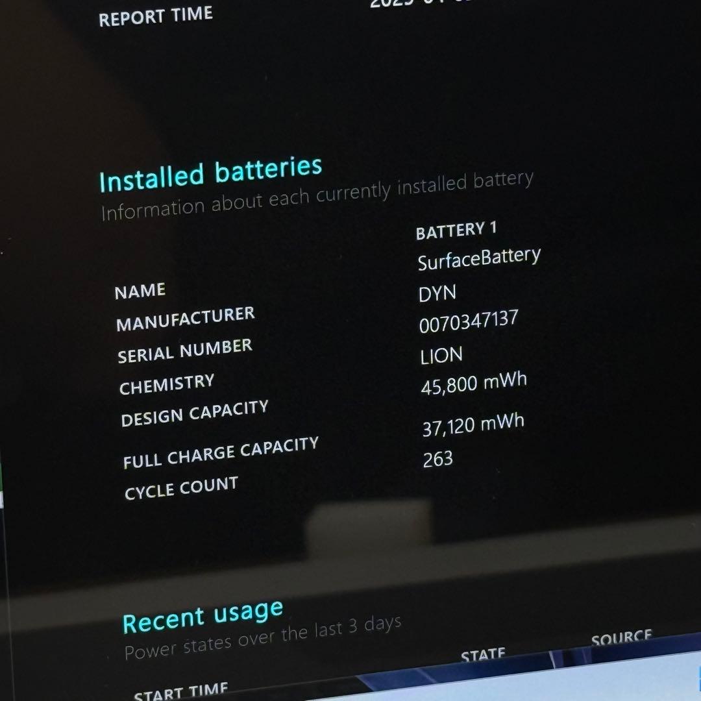Click the MANUFACTURER row label
701x701 pixels.
(185, 319)
